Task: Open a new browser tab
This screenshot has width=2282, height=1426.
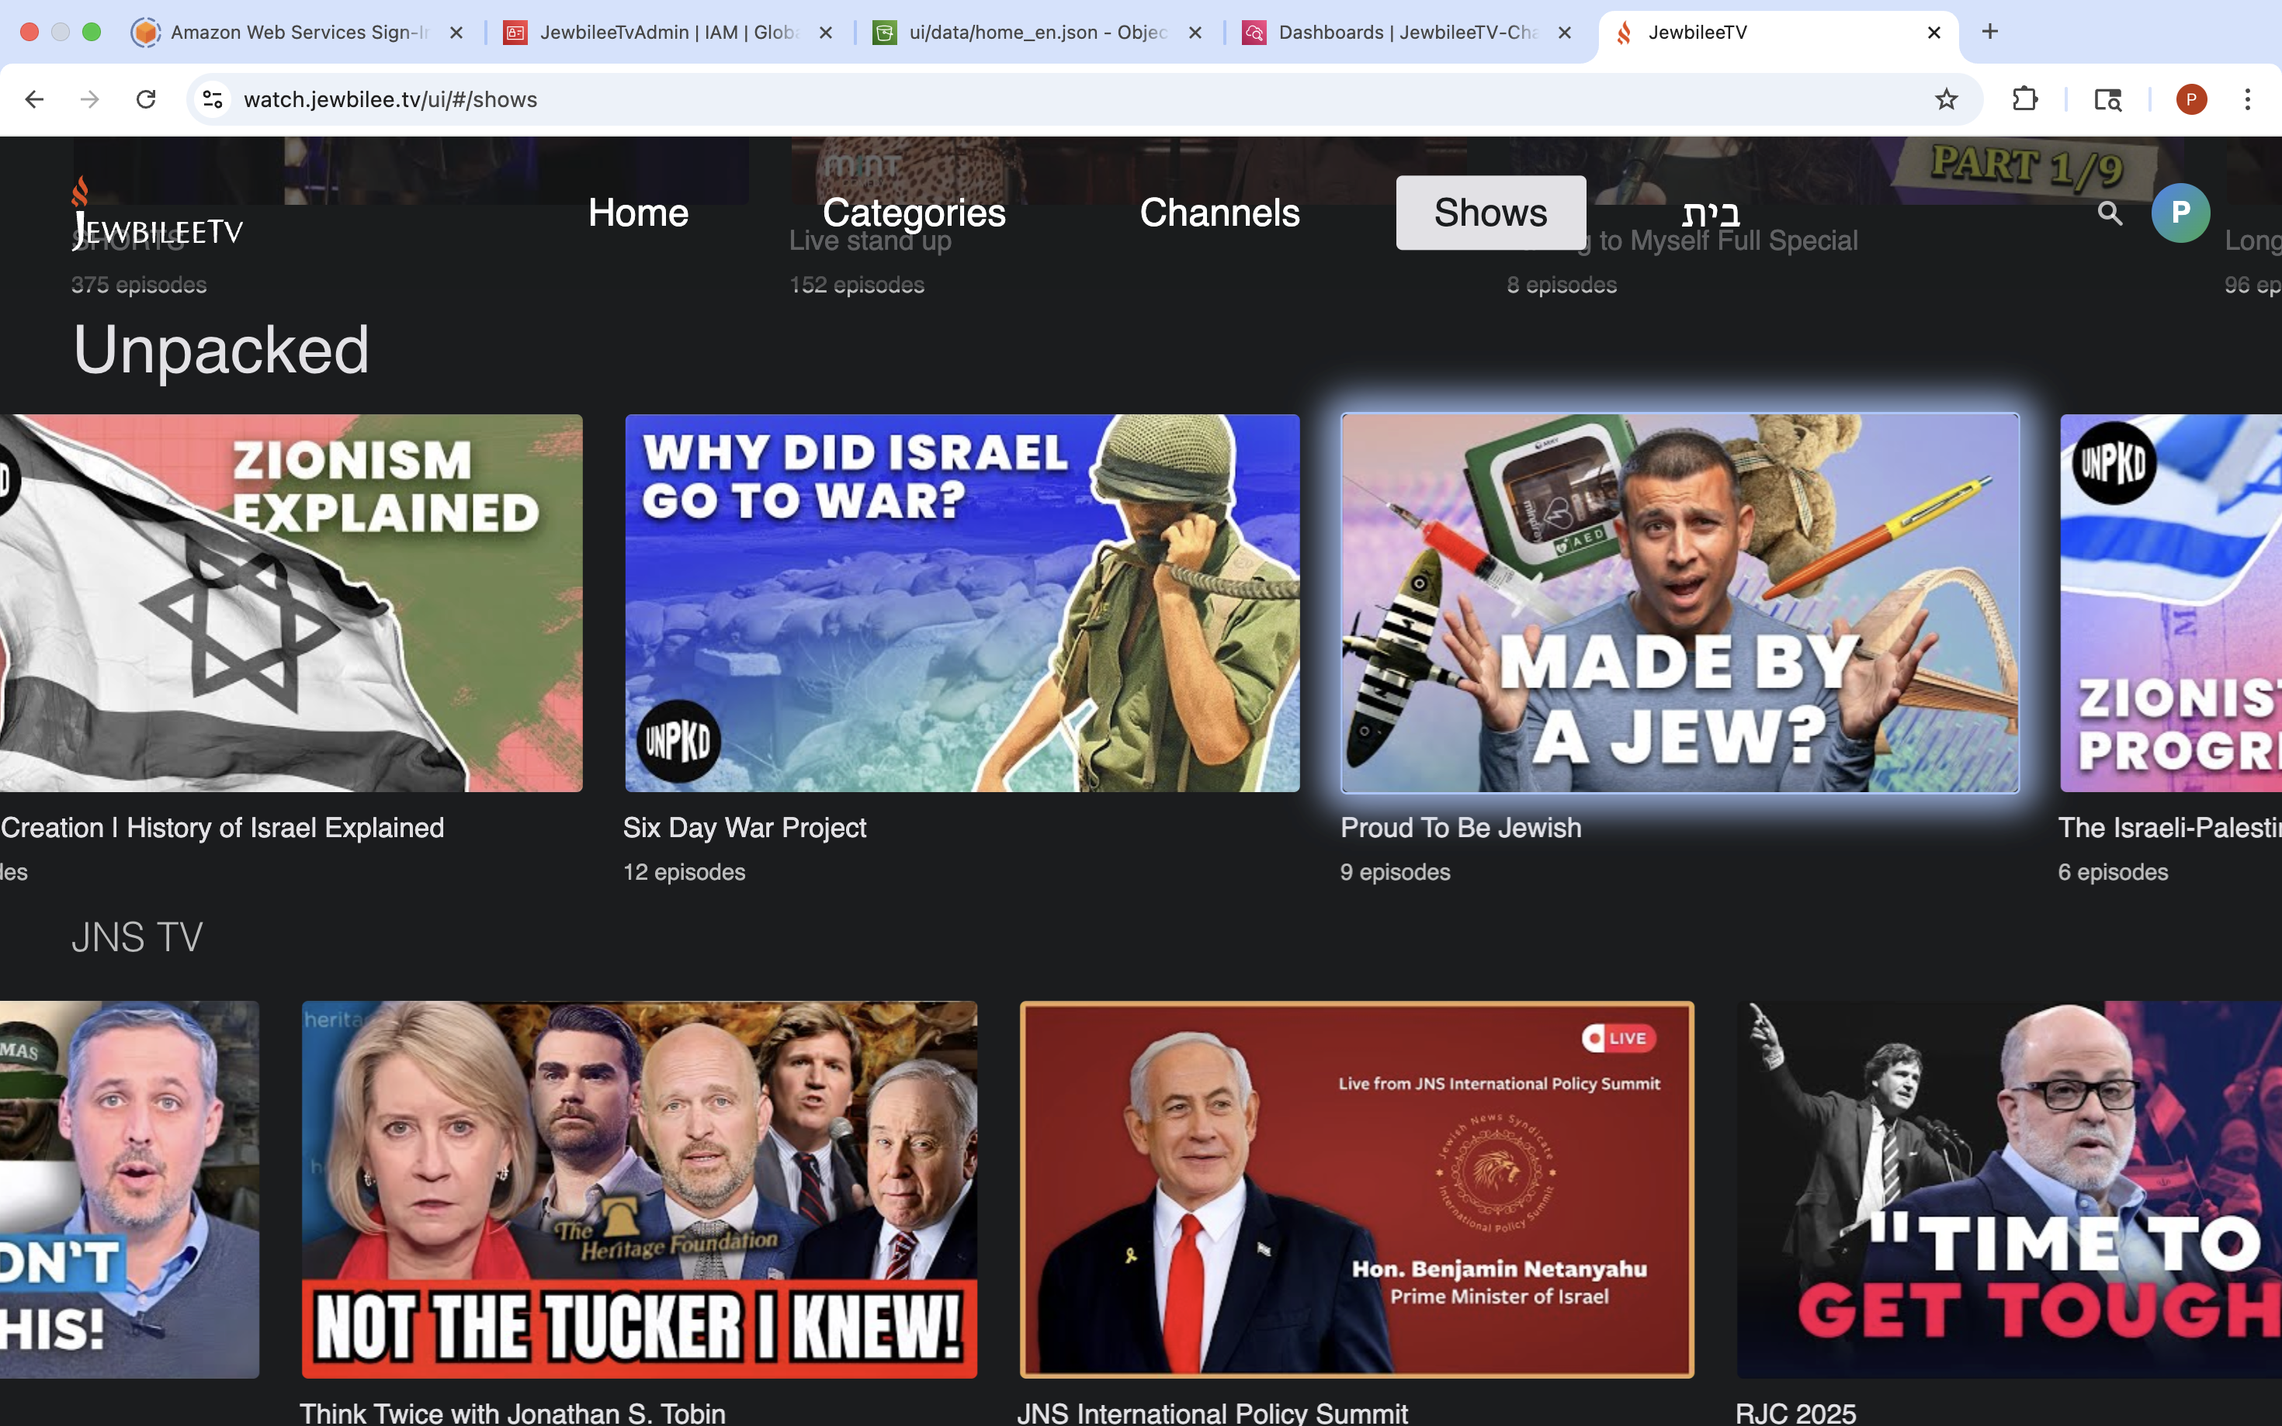Action: pos(1990,32)
